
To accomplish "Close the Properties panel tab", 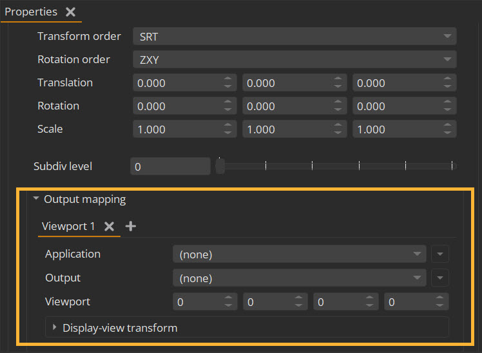I will tap(71, 12).
